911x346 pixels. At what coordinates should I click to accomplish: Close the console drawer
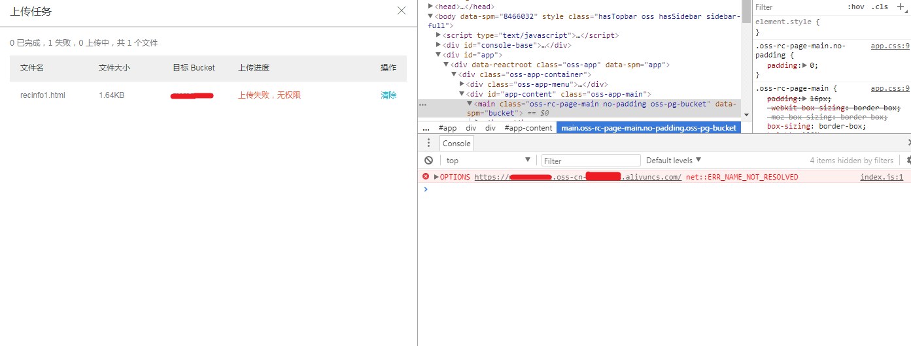(x=908, y=143)
